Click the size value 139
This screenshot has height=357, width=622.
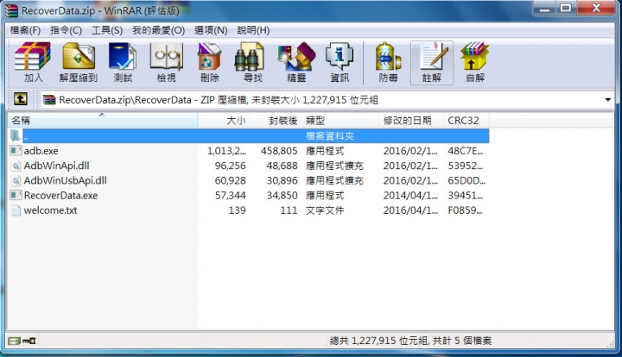click(238, 210)
